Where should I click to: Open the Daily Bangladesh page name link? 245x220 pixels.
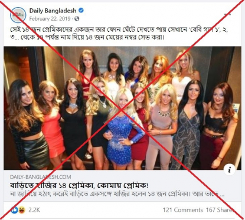[53, 11]
